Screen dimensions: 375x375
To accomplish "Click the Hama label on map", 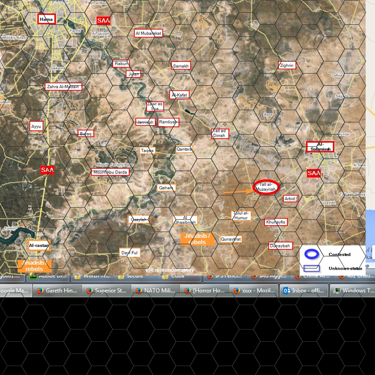I will [x=46, y=19].
